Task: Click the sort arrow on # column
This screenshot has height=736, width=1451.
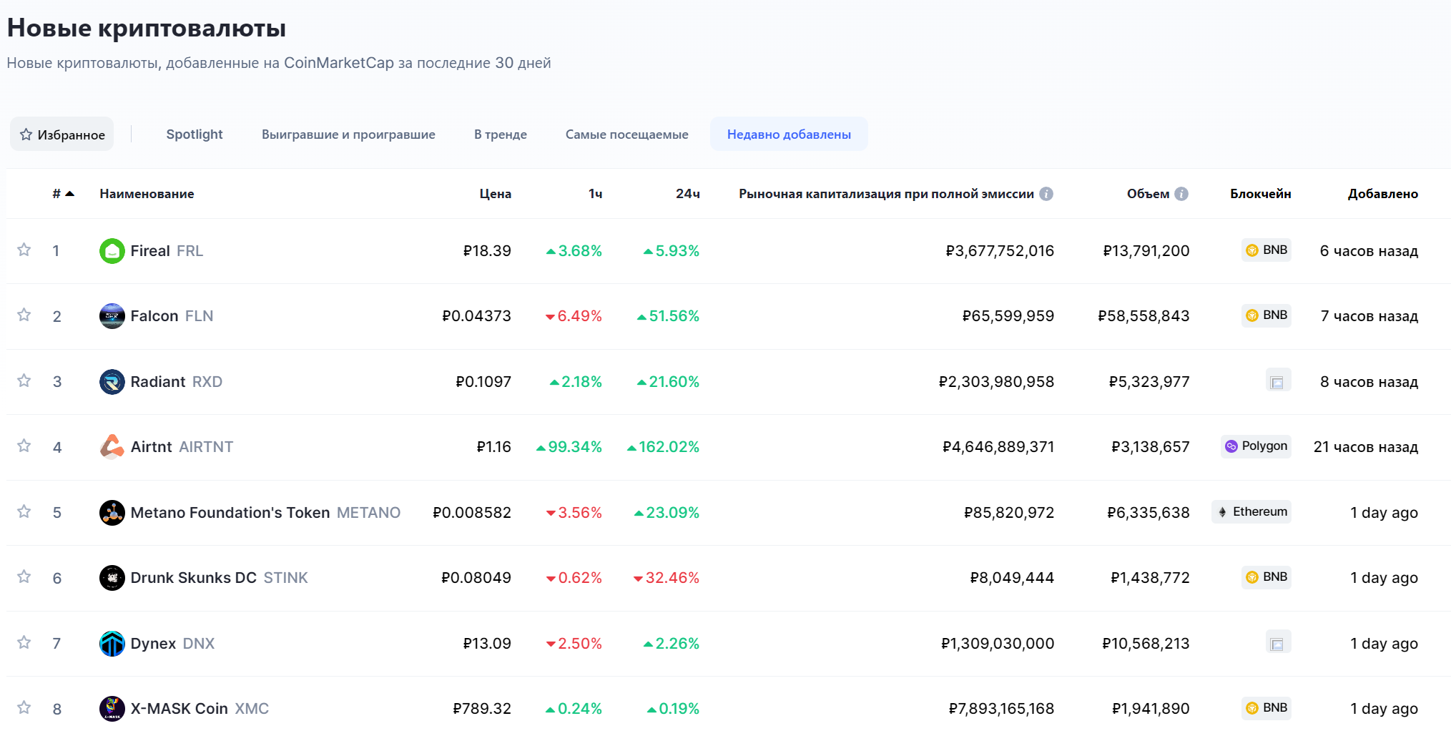Action: point(69,192)
